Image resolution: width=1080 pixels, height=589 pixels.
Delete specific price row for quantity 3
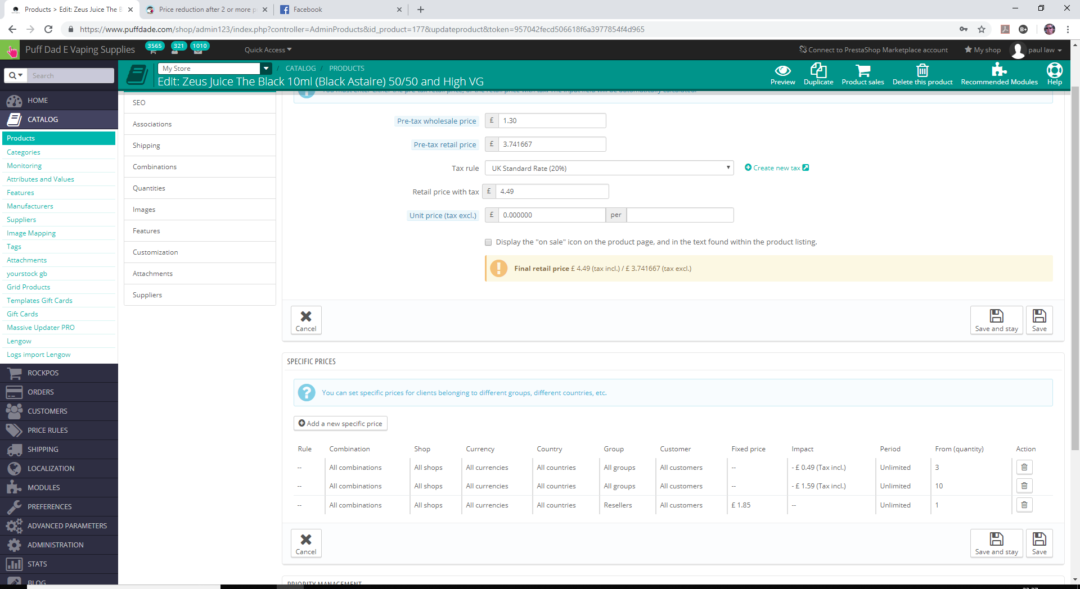1024,467
